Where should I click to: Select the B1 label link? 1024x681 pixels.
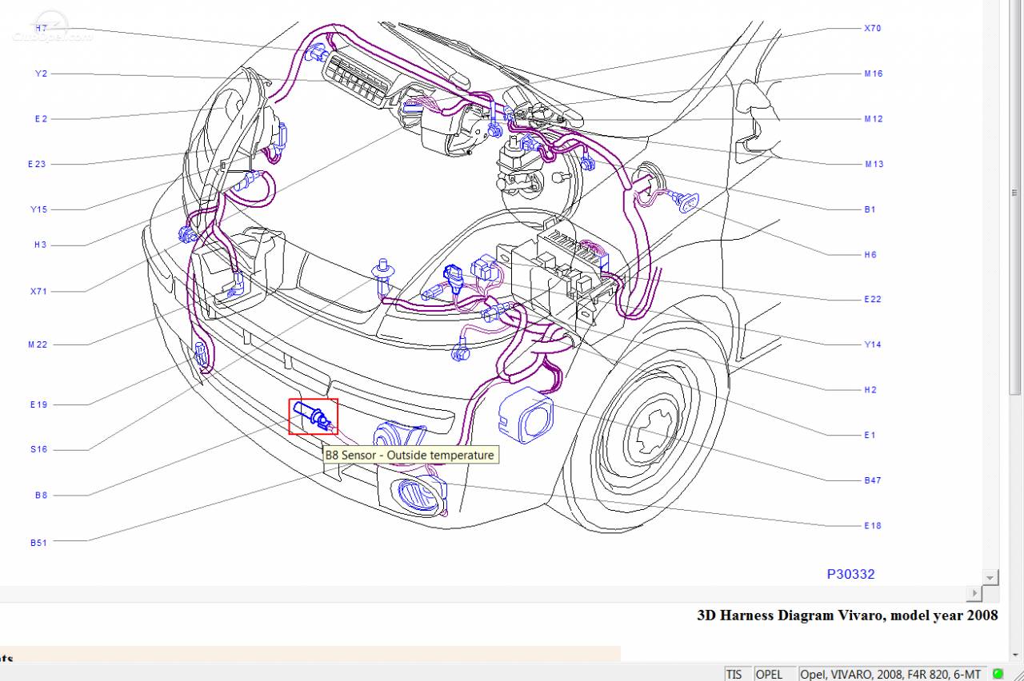click(870, 209)
